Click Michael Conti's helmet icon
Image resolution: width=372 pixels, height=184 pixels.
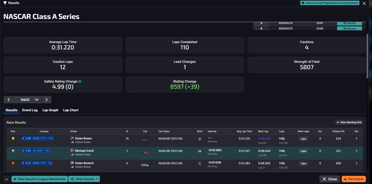click(x=72, y=151)
